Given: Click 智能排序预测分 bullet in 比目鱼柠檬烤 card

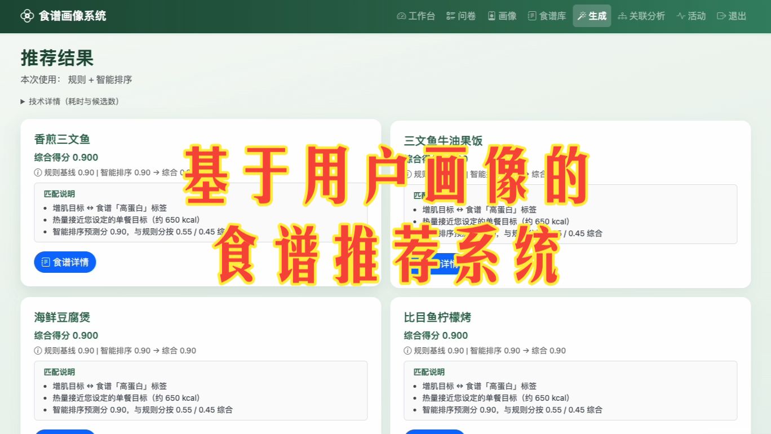Looking at the screenshot, I should pos(512,410).
